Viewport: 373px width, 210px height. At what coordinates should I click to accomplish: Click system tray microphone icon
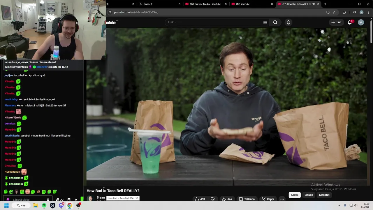pos(345,205)
